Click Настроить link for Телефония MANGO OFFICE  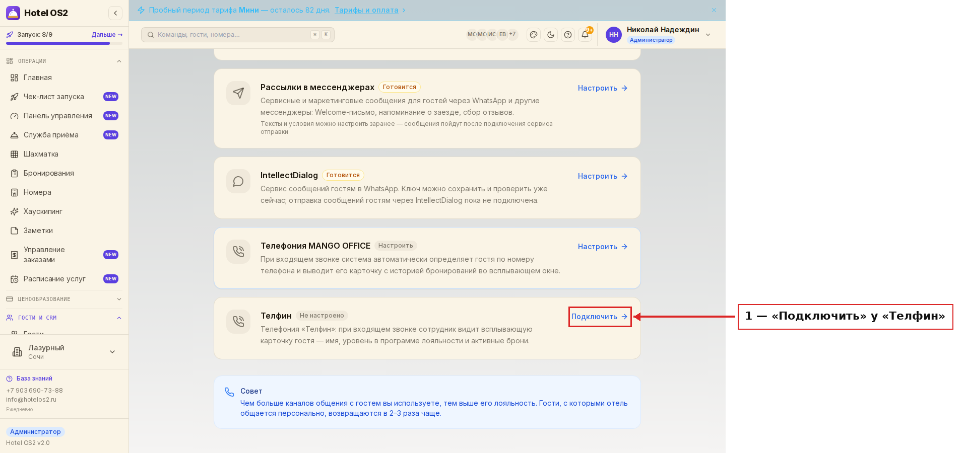tap(603, 247)
